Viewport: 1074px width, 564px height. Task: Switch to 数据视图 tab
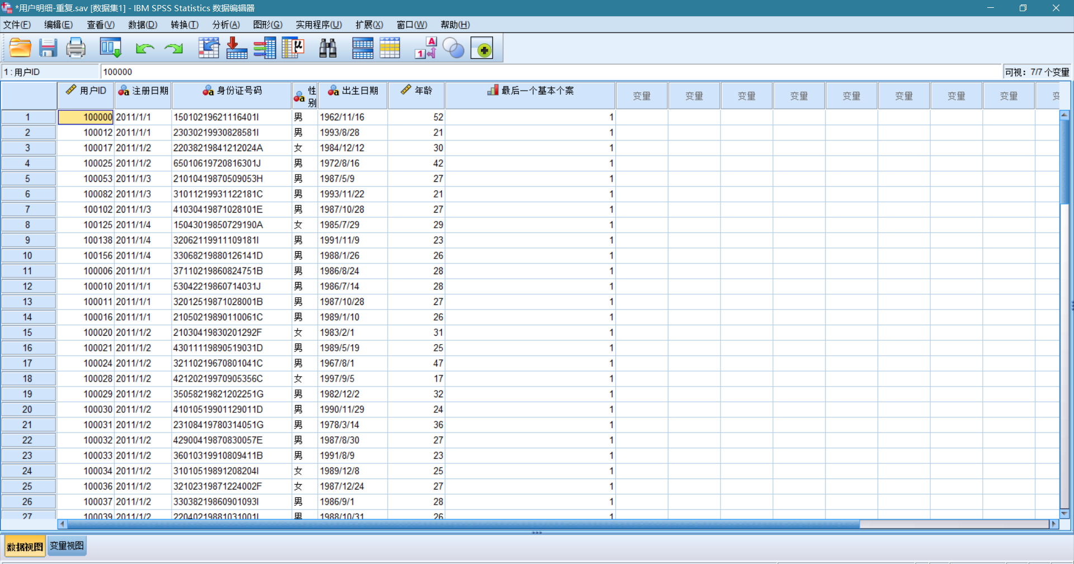(25, 546)
